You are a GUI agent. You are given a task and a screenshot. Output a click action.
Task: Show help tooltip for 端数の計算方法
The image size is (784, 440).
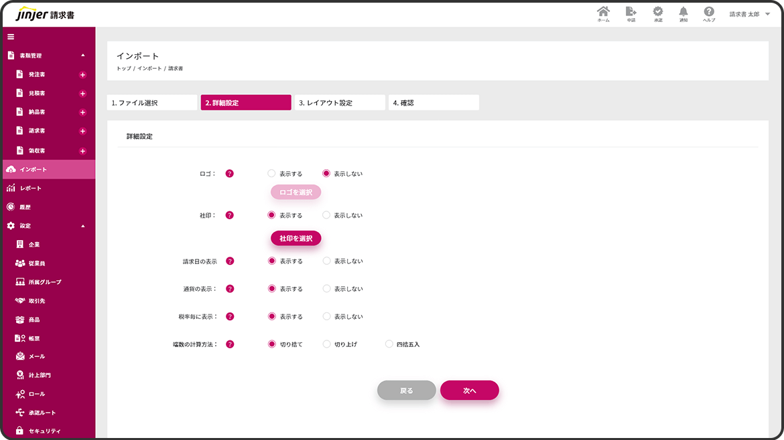[230, 344]
